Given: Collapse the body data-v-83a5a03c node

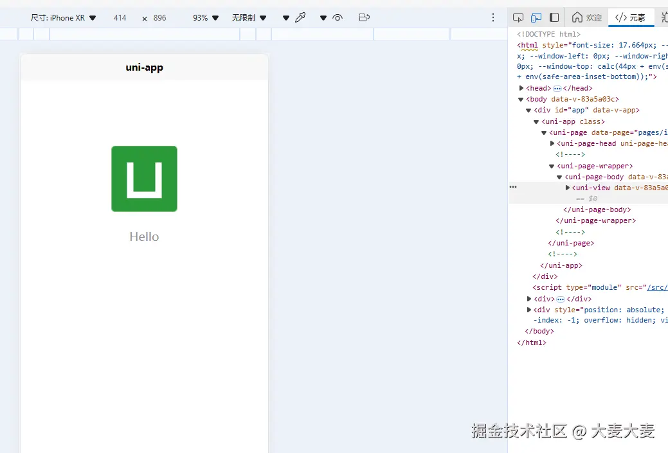Looking at the screenshot, I should [x=521, y=99].
